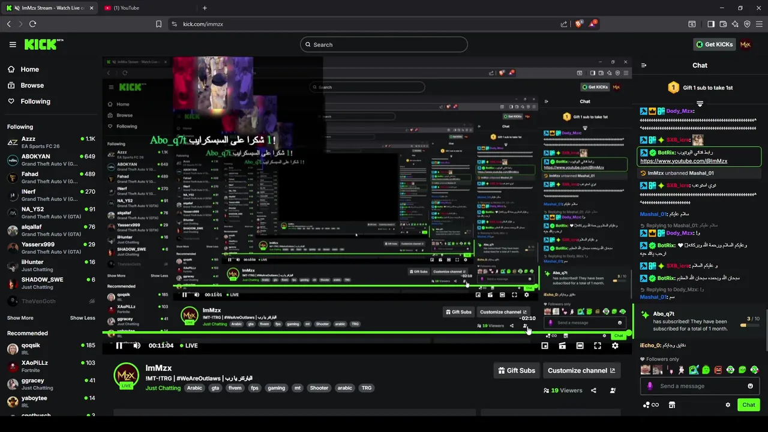Screen dimensions: 768x432
Task: Open the Mzx profile avatar menu
Action: tap(746, 44)
